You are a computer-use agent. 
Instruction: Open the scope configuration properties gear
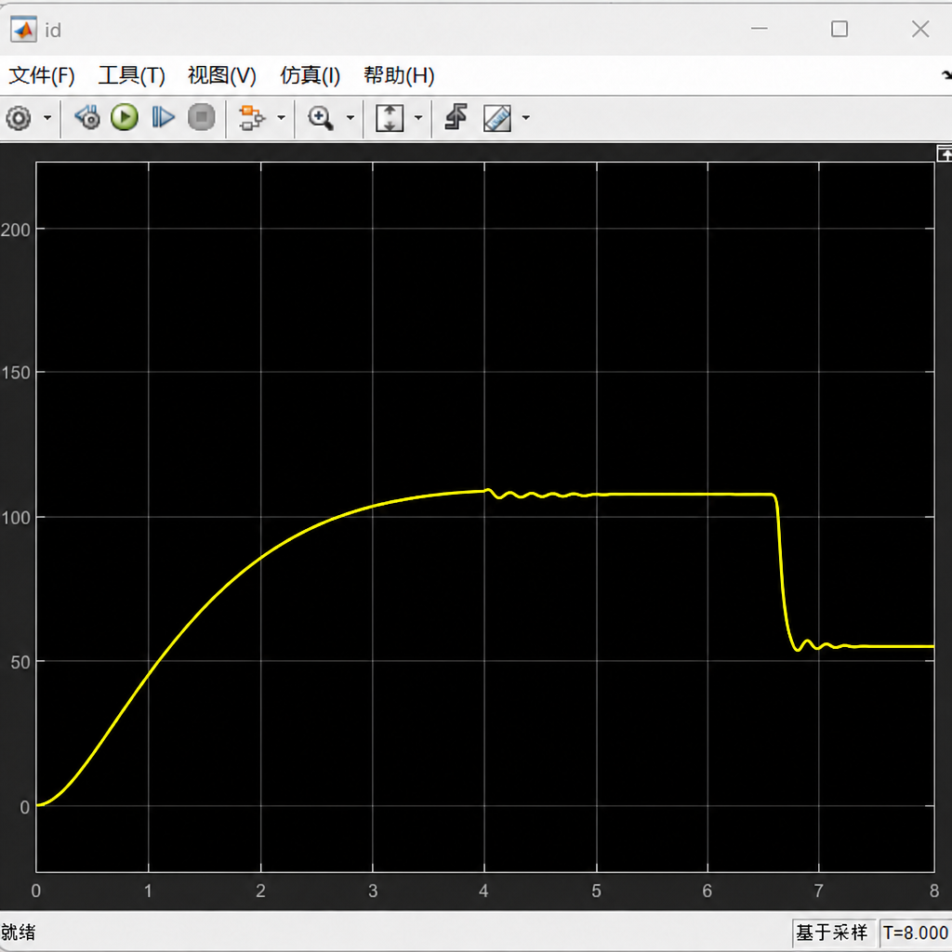click(19, 118)
